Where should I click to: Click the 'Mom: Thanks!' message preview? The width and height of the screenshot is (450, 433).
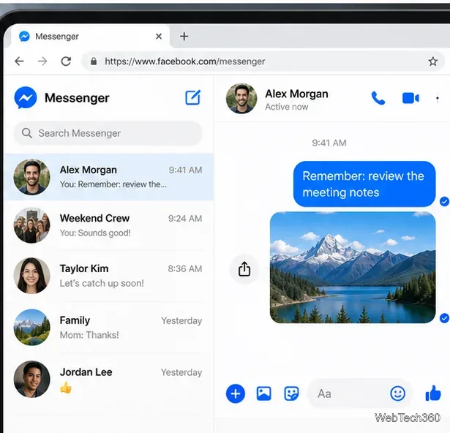pos(89,335)
